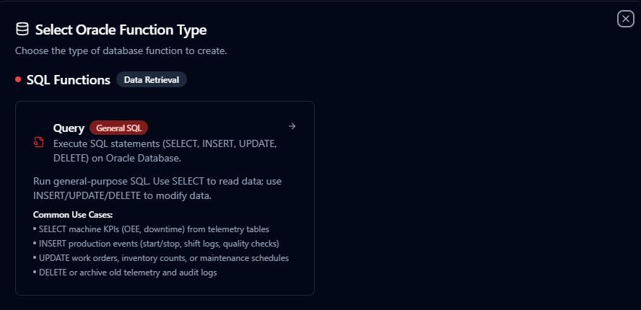Click the DELETE or archive telemetry use case

(x=125, y=273)
